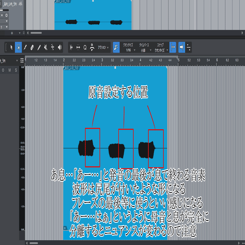This screenshot has height=245, width=245.
Task: Toggle the autoscroll arrow button
Action: click(x=182, y=47)
